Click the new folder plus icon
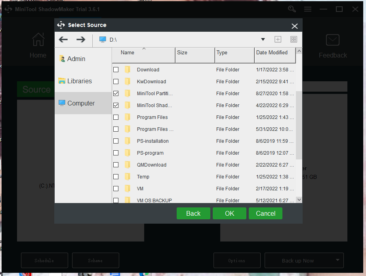The image size is (366, 276). click(x=278, y=39)
